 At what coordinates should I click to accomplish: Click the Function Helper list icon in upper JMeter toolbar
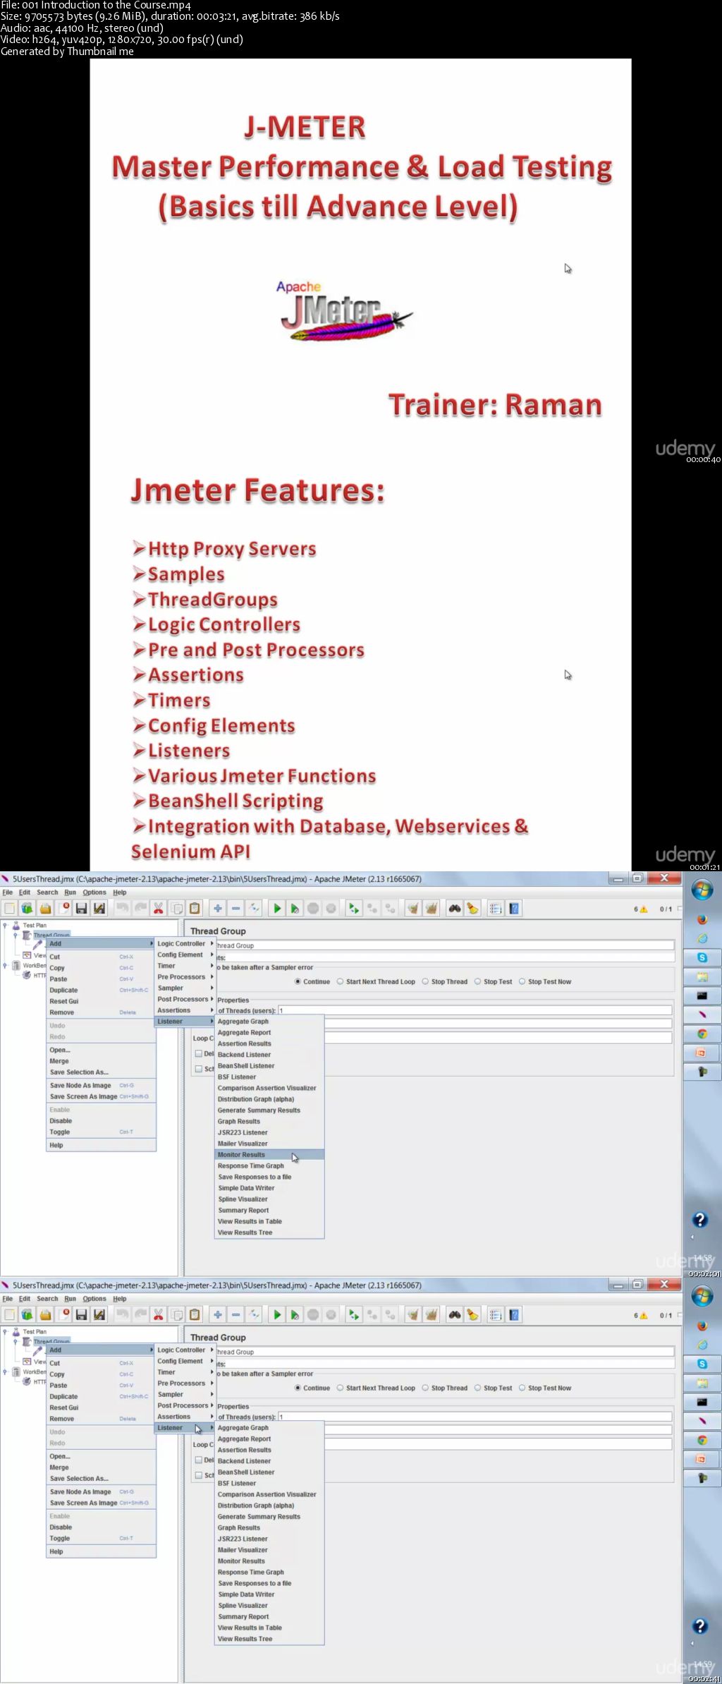[496, 908]
